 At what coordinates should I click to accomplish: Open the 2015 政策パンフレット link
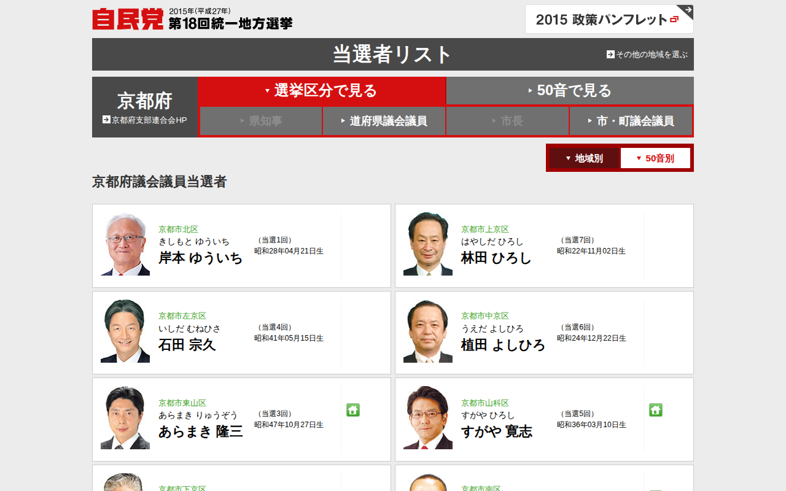tap(609, 19)
